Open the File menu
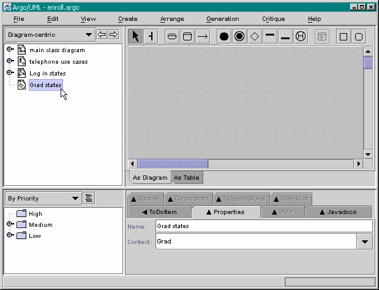 coord(18,19)
